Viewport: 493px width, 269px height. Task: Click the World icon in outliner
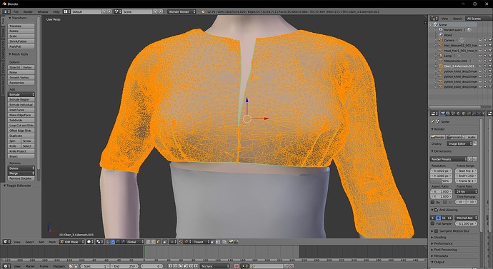tap(441, 35)
